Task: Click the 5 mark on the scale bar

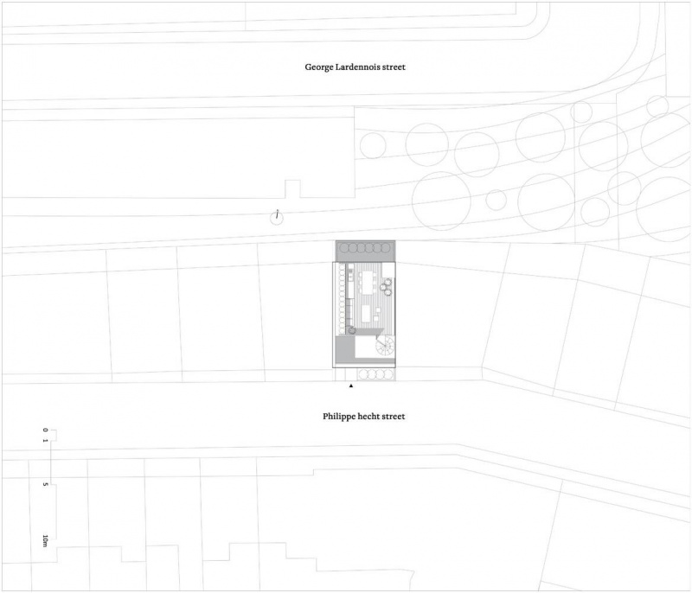Action: [x=45, y=484]
